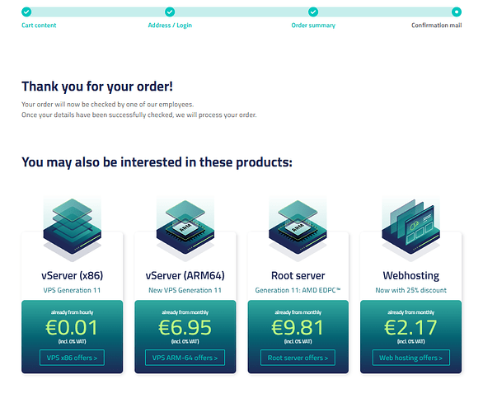
Task: Click the €9.81 monthly price
Action: tap(298, 327)
